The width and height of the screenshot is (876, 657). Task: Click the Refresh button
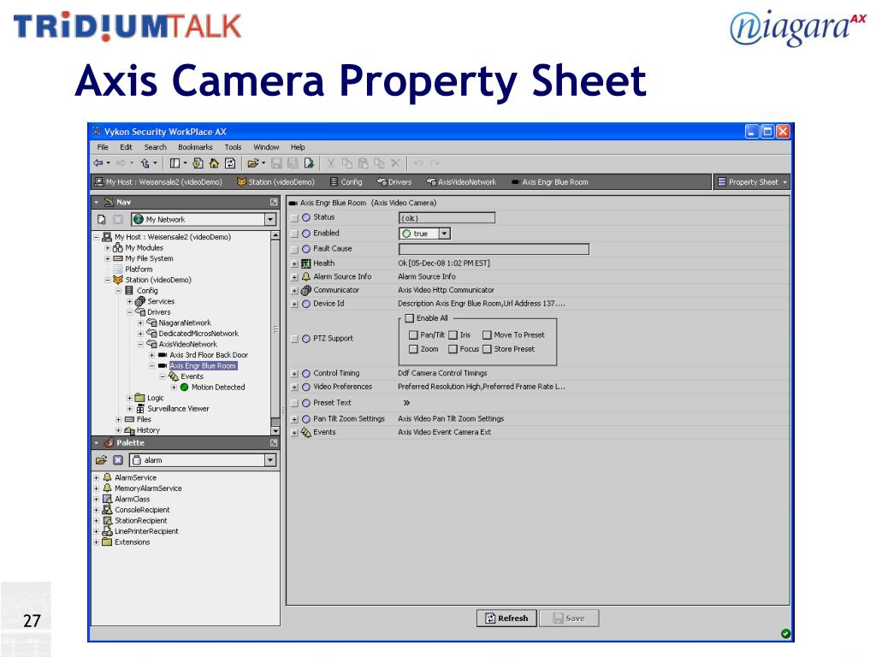(506, 619)
